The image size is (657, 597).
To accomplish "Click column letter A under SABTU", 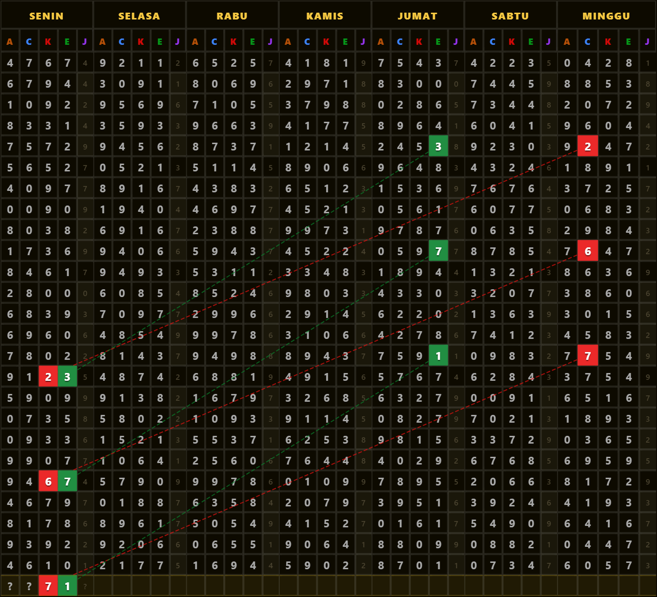I will 473,42.
